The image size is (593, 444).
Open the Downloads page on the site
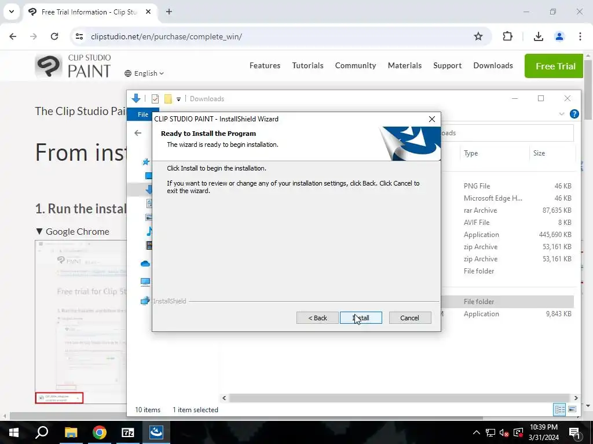tap(493, 65)
